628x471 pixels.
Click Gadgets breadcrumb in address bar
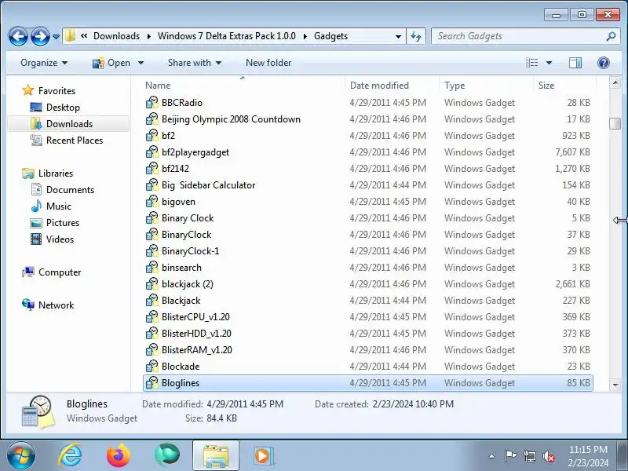[330, 36]
